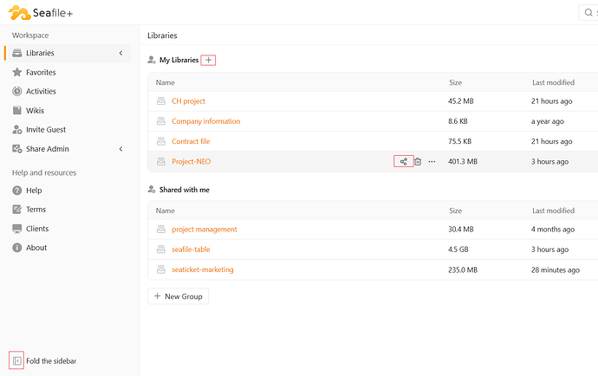
Task: Open the Company information library
Action: click(x=206, y=121)
